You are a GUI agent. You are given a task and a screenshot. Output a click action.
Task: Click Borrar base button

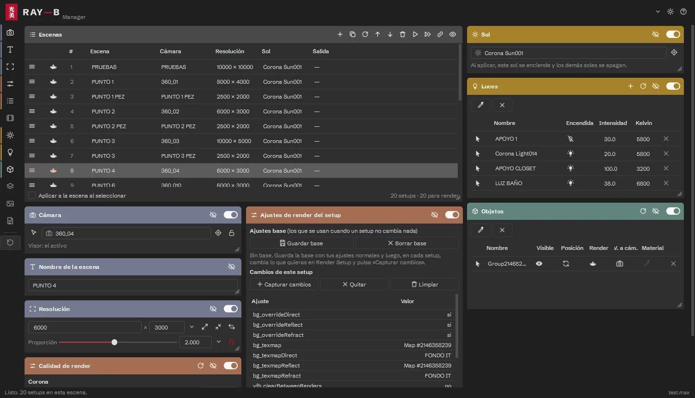coord(407,243)
